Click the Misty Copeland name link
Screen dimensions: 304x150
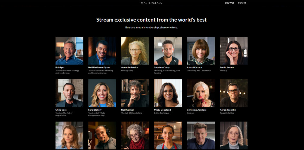click(x=163, y=110)
